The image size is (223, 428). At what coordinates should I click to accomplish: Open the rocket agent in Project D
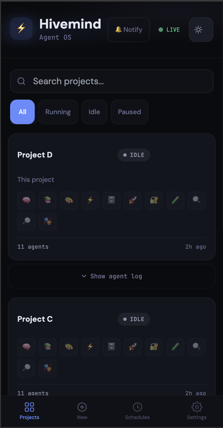point(133,201)
